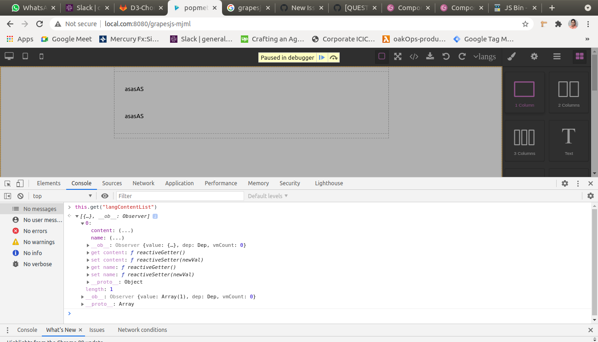Switch to tablet device view
Viewport: 598px width, 342px height.
coord(25,56)
